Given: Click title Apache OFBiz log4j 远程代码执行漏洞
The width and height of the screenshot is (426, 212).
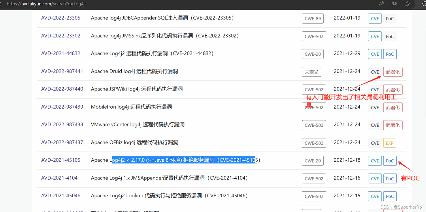Looking at the screenshot, I should click(135, 142).
